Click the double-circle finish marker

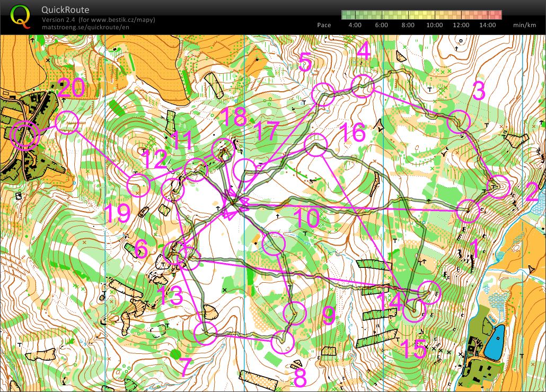click(24, 136)
